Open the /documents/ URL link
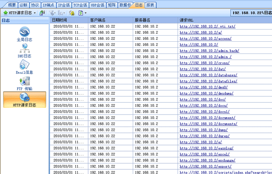The image size is (272, 174). point(209,124)
